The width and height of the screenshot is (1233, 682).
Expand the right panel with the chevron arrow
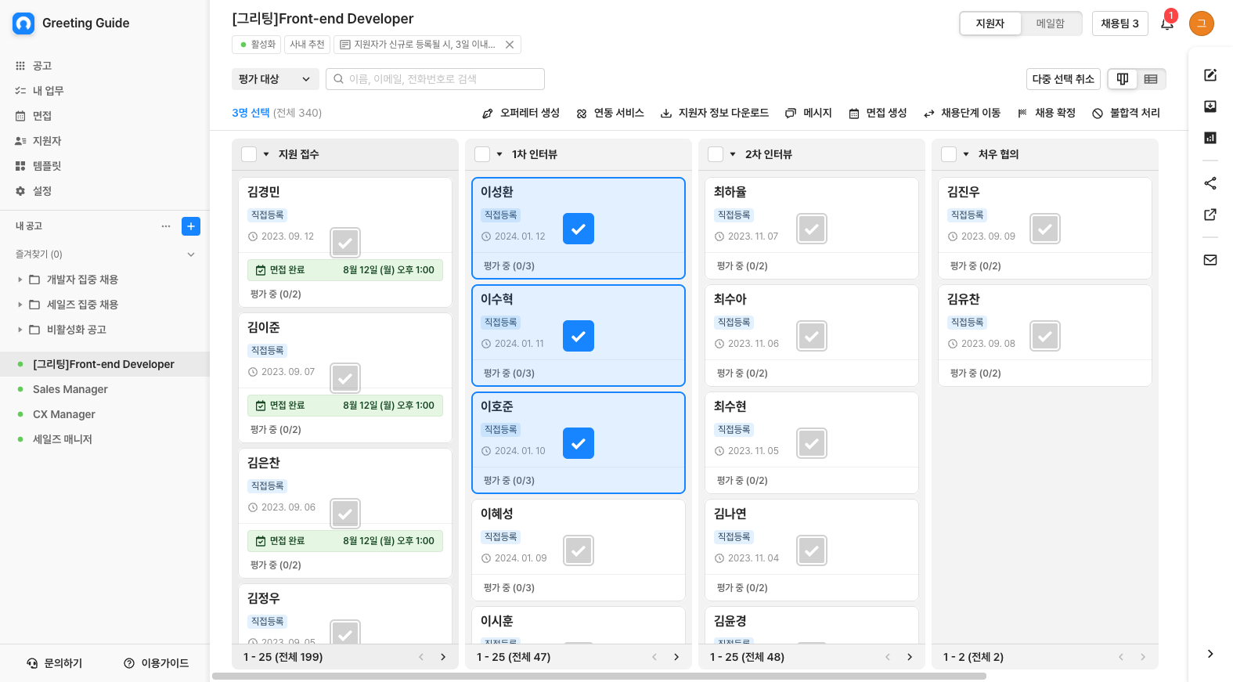[1210, 654]
